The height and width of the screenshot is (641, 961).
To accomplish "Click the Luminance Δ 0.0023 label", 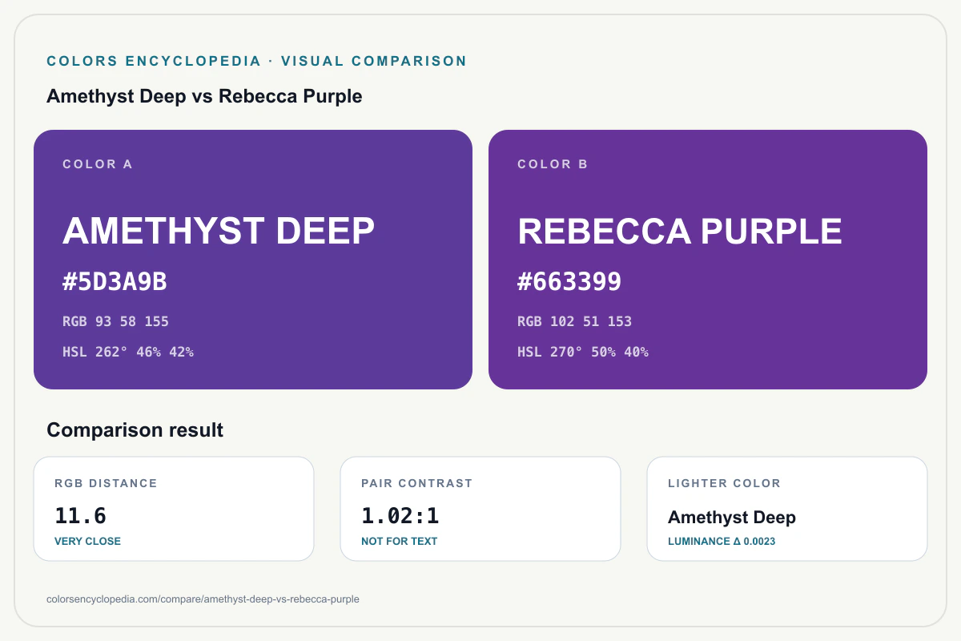I will [x=722, y=542].
